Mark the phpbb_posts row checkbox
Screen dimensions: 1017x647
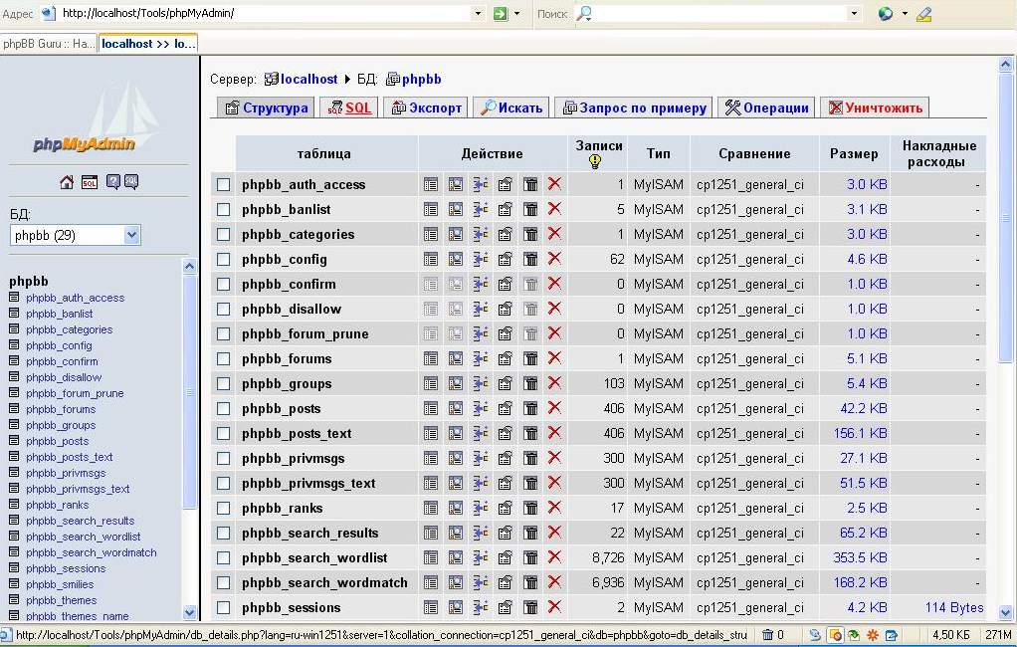point(223,408)
